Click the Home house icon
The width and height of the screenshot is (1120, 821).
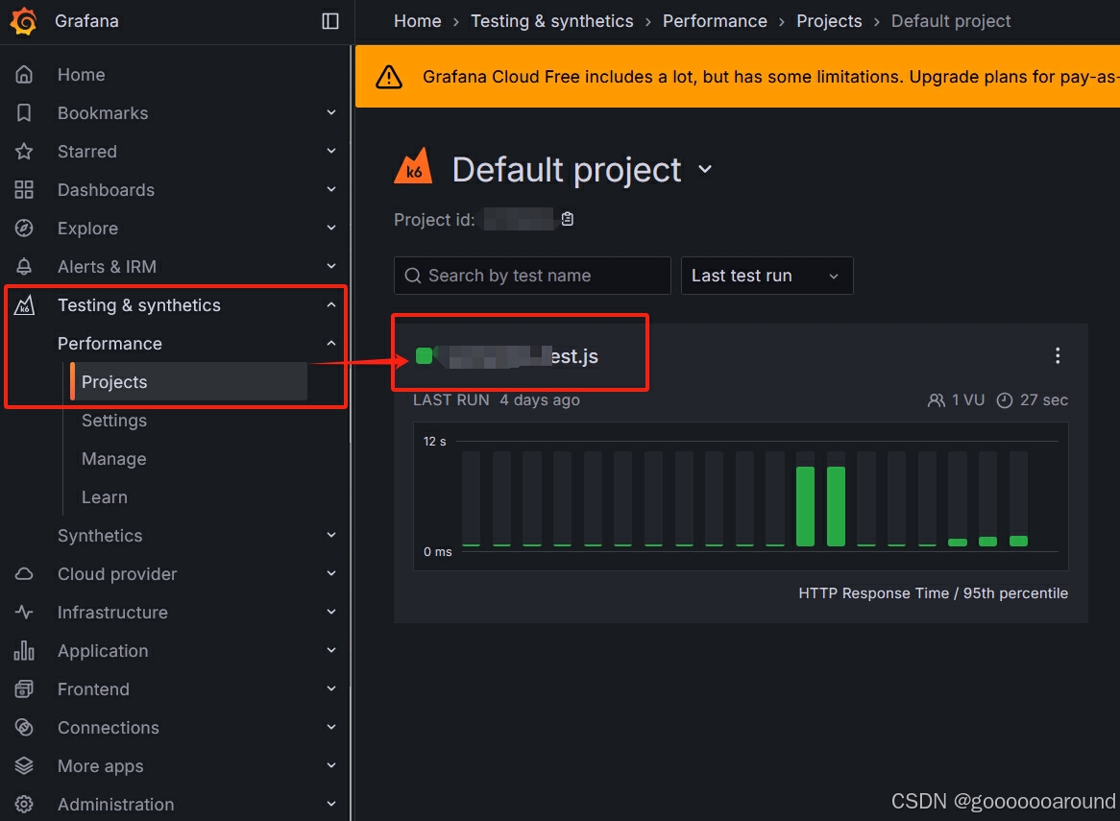[24, 74]
